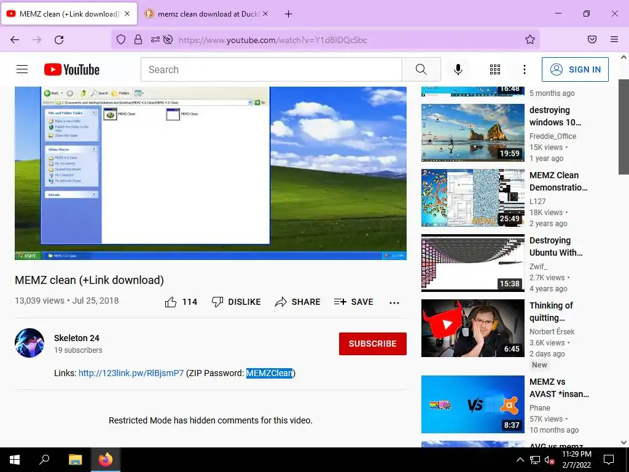Click the autoplay blocked icon in address bar
The width and height of the screenshot is (629, 472).
point(168,39)
